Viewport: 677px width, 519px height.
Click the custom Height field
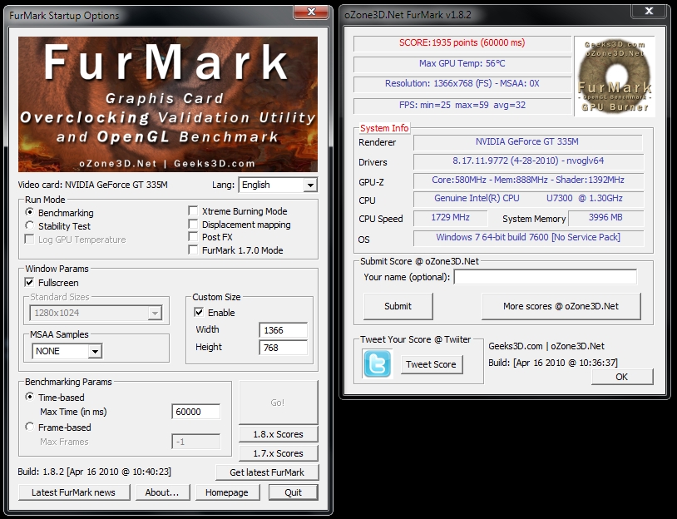pos(284,348)
